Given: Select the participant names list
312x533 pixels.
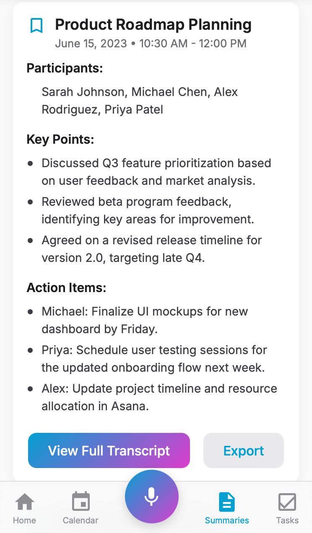Looking at the screenshot, I should [x=140, y=101].
